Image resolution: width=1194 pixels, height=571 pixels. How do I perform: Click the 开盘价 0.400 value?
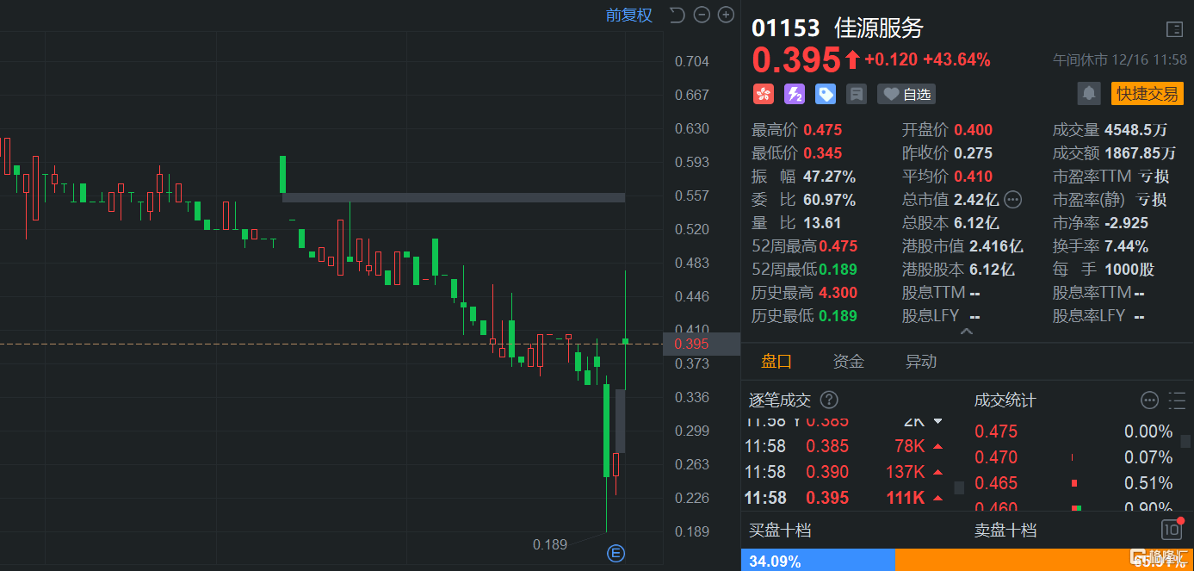point(973,130)
